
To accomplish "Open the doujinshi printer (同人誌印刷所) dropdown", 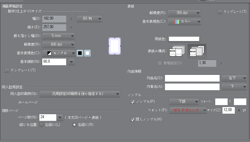I will click(x=80, y=94).
